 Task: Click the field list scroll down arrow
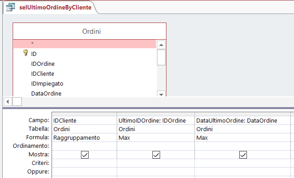(x=161, y=94)
